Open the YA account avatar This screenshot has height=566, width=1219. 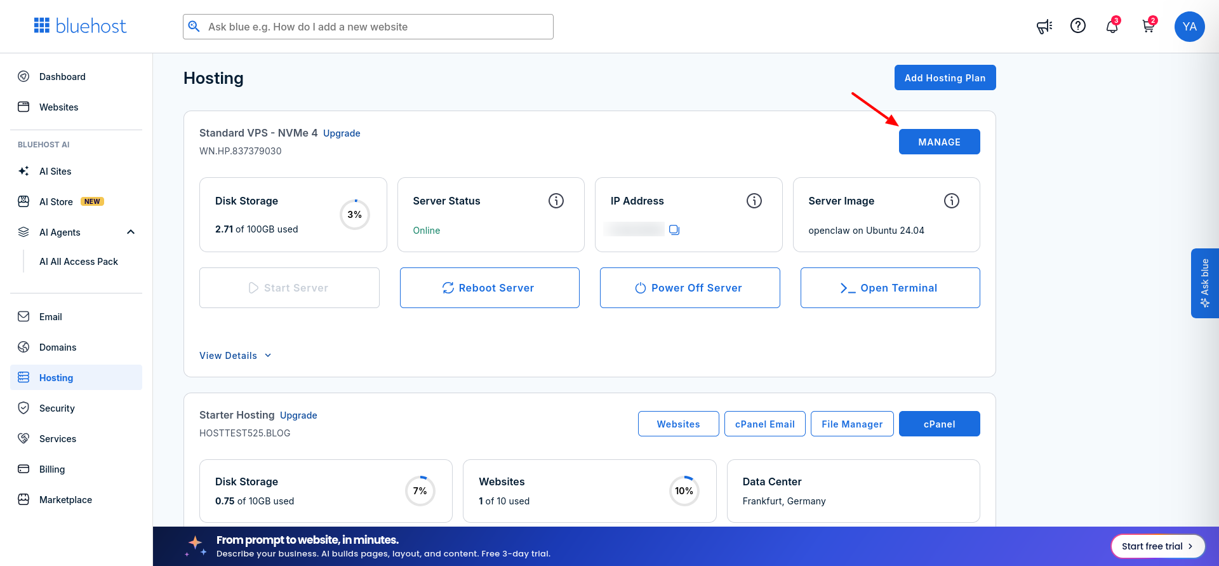[x=1190, y=27]
